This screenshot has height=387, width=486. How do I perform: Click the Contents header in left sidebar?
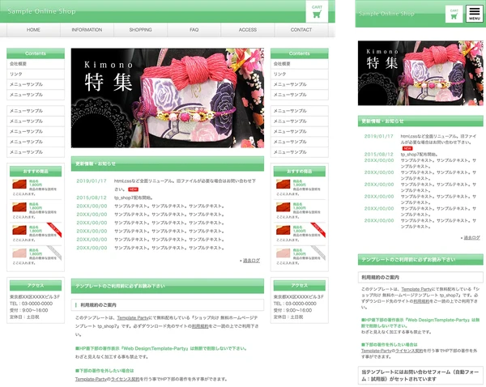36,53
